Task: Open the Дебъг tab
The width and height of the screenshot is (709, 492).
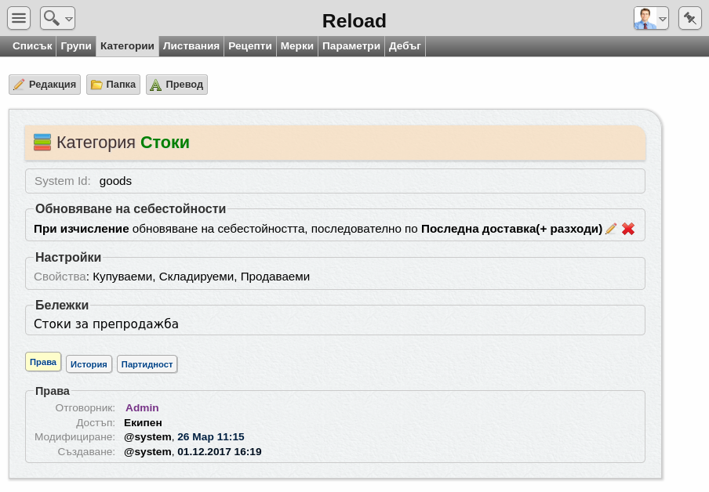Action: click(x=405, y=46)
